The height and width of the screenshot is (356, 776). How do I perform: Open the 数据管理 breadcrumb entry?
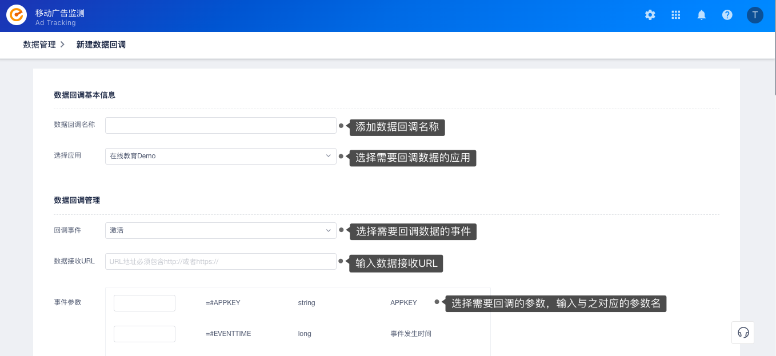39,45
